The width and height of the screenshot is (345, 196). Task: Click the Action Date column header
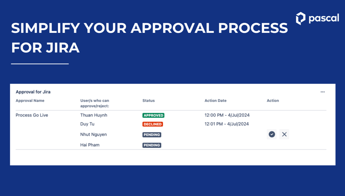point(215,101)
